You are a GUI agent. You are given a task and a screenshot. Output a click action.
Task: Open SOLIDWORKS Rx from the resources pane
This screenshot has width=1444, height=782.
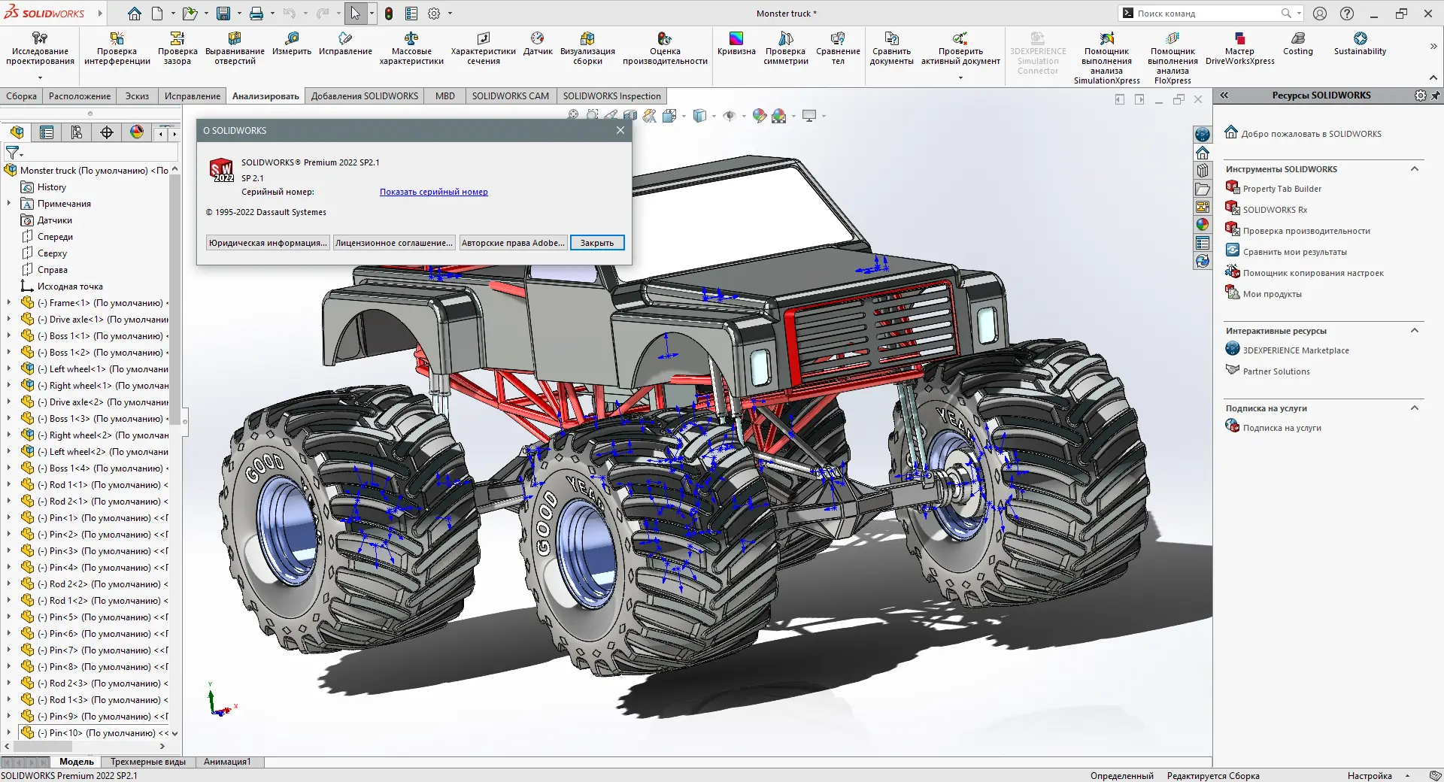pyautogui.click(x=1275, y=210)
